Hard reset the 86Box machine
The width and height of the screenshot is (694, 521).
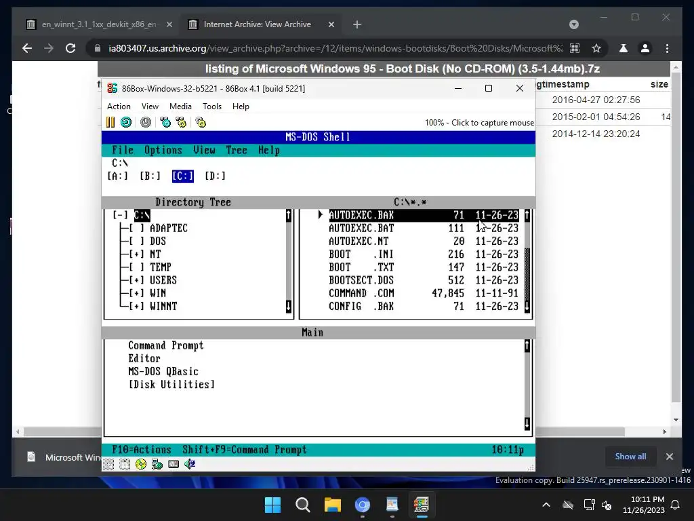(126, 122)
